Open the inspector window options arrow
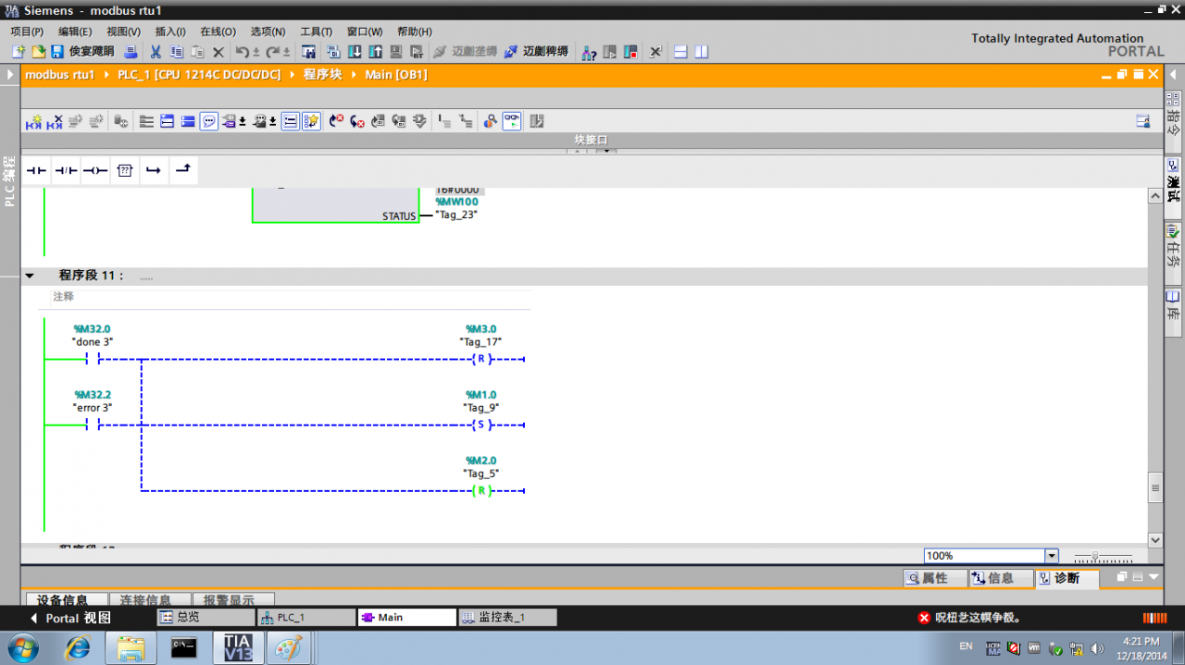This screenshot has width=1185, height=665. tap(1154, 577)
